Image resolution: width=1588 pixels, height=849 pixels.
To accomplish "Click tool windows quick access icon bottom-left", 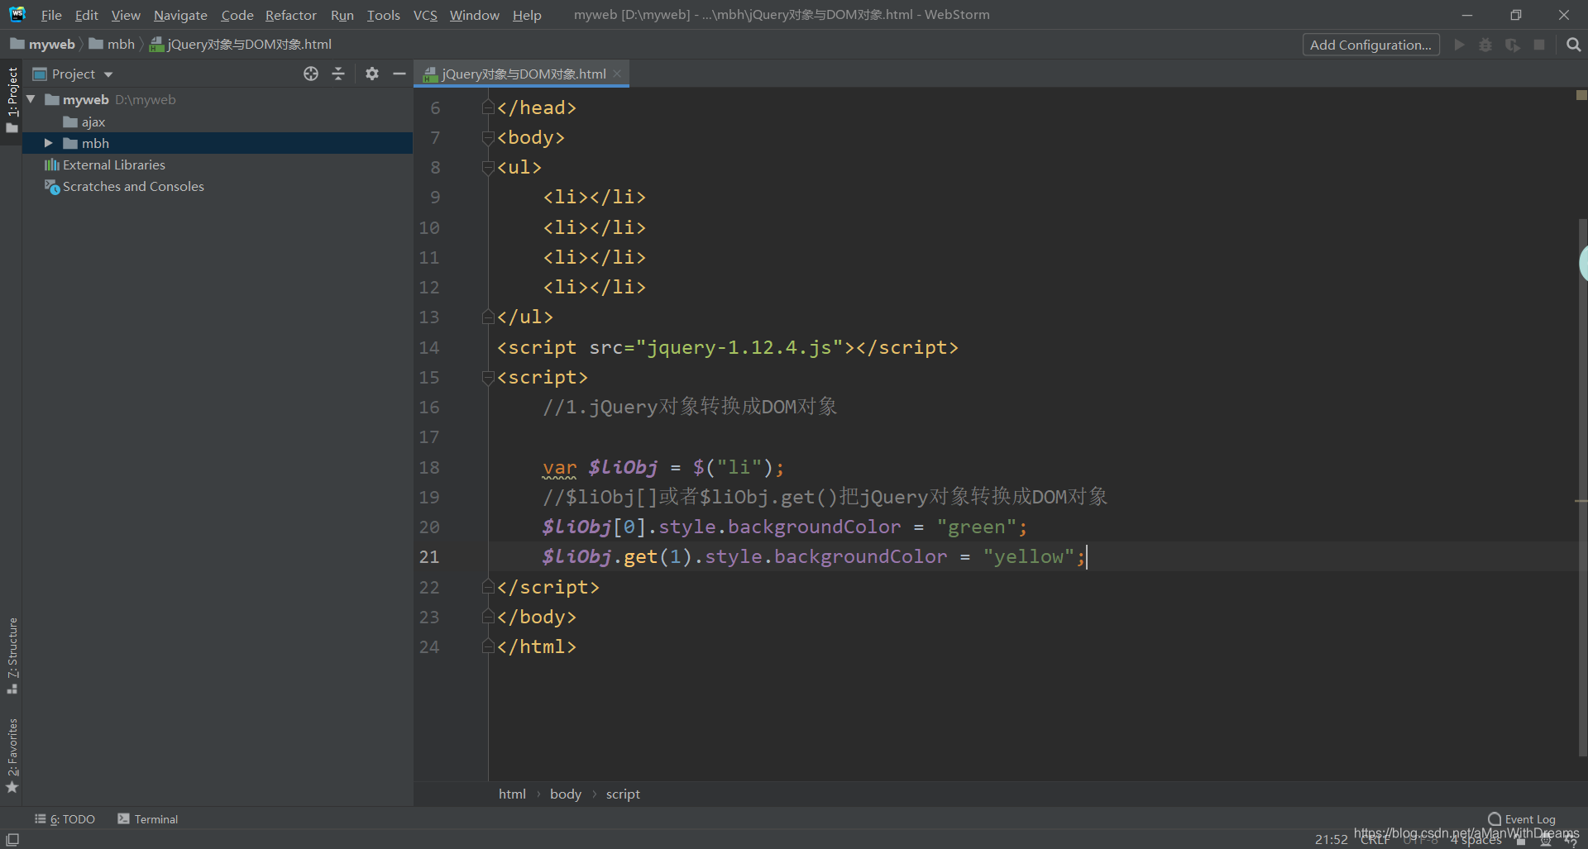I will tap(12, 839).
